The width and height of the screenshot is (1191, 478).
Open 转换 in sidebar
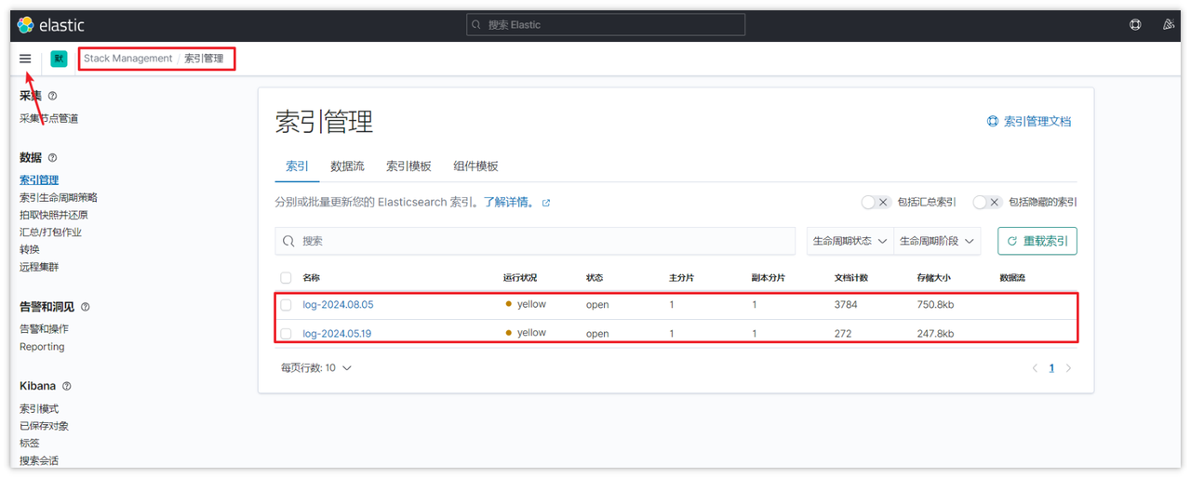pyautogui.click(x=30, y=250)
